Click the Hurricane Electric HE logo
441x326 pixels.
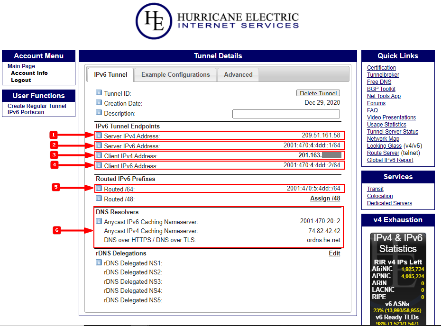tap(154, 21)
